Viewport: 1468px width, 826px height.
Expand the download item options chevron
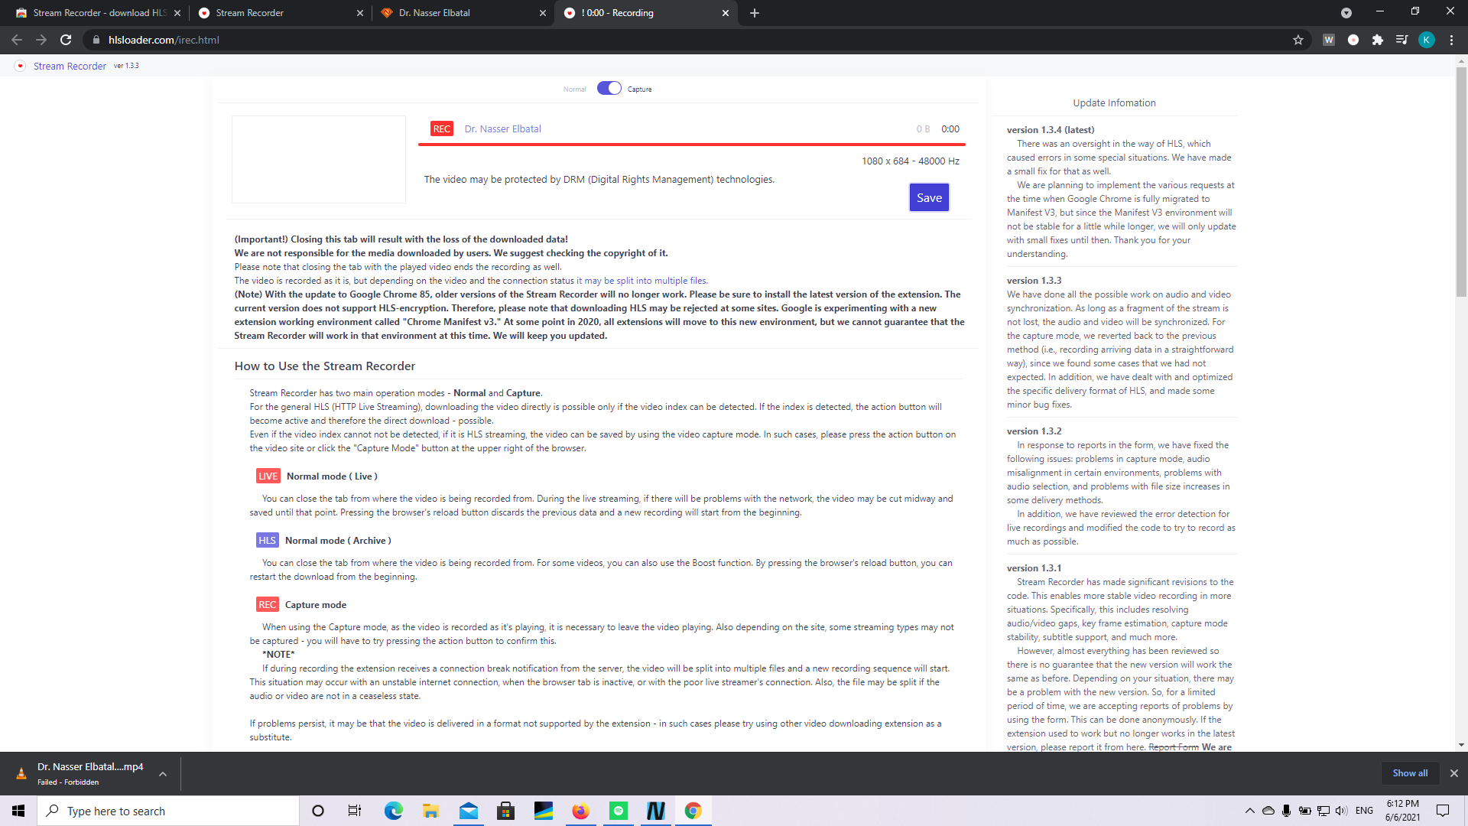point(163,774)
